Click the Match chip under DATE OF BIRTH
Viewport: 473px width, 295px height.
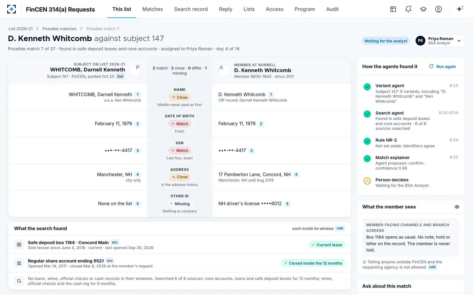[180, 124]
